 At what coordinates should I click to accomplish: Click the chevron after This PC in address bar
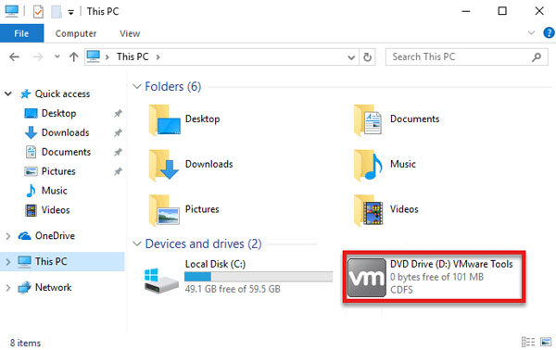(158, 57)
